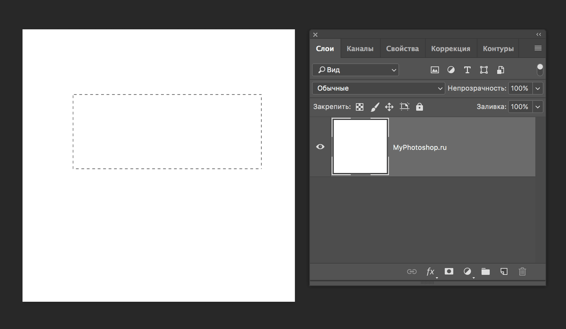Create a new layer
The height and width of the screenshot is (329, 566).
(504, 271)
